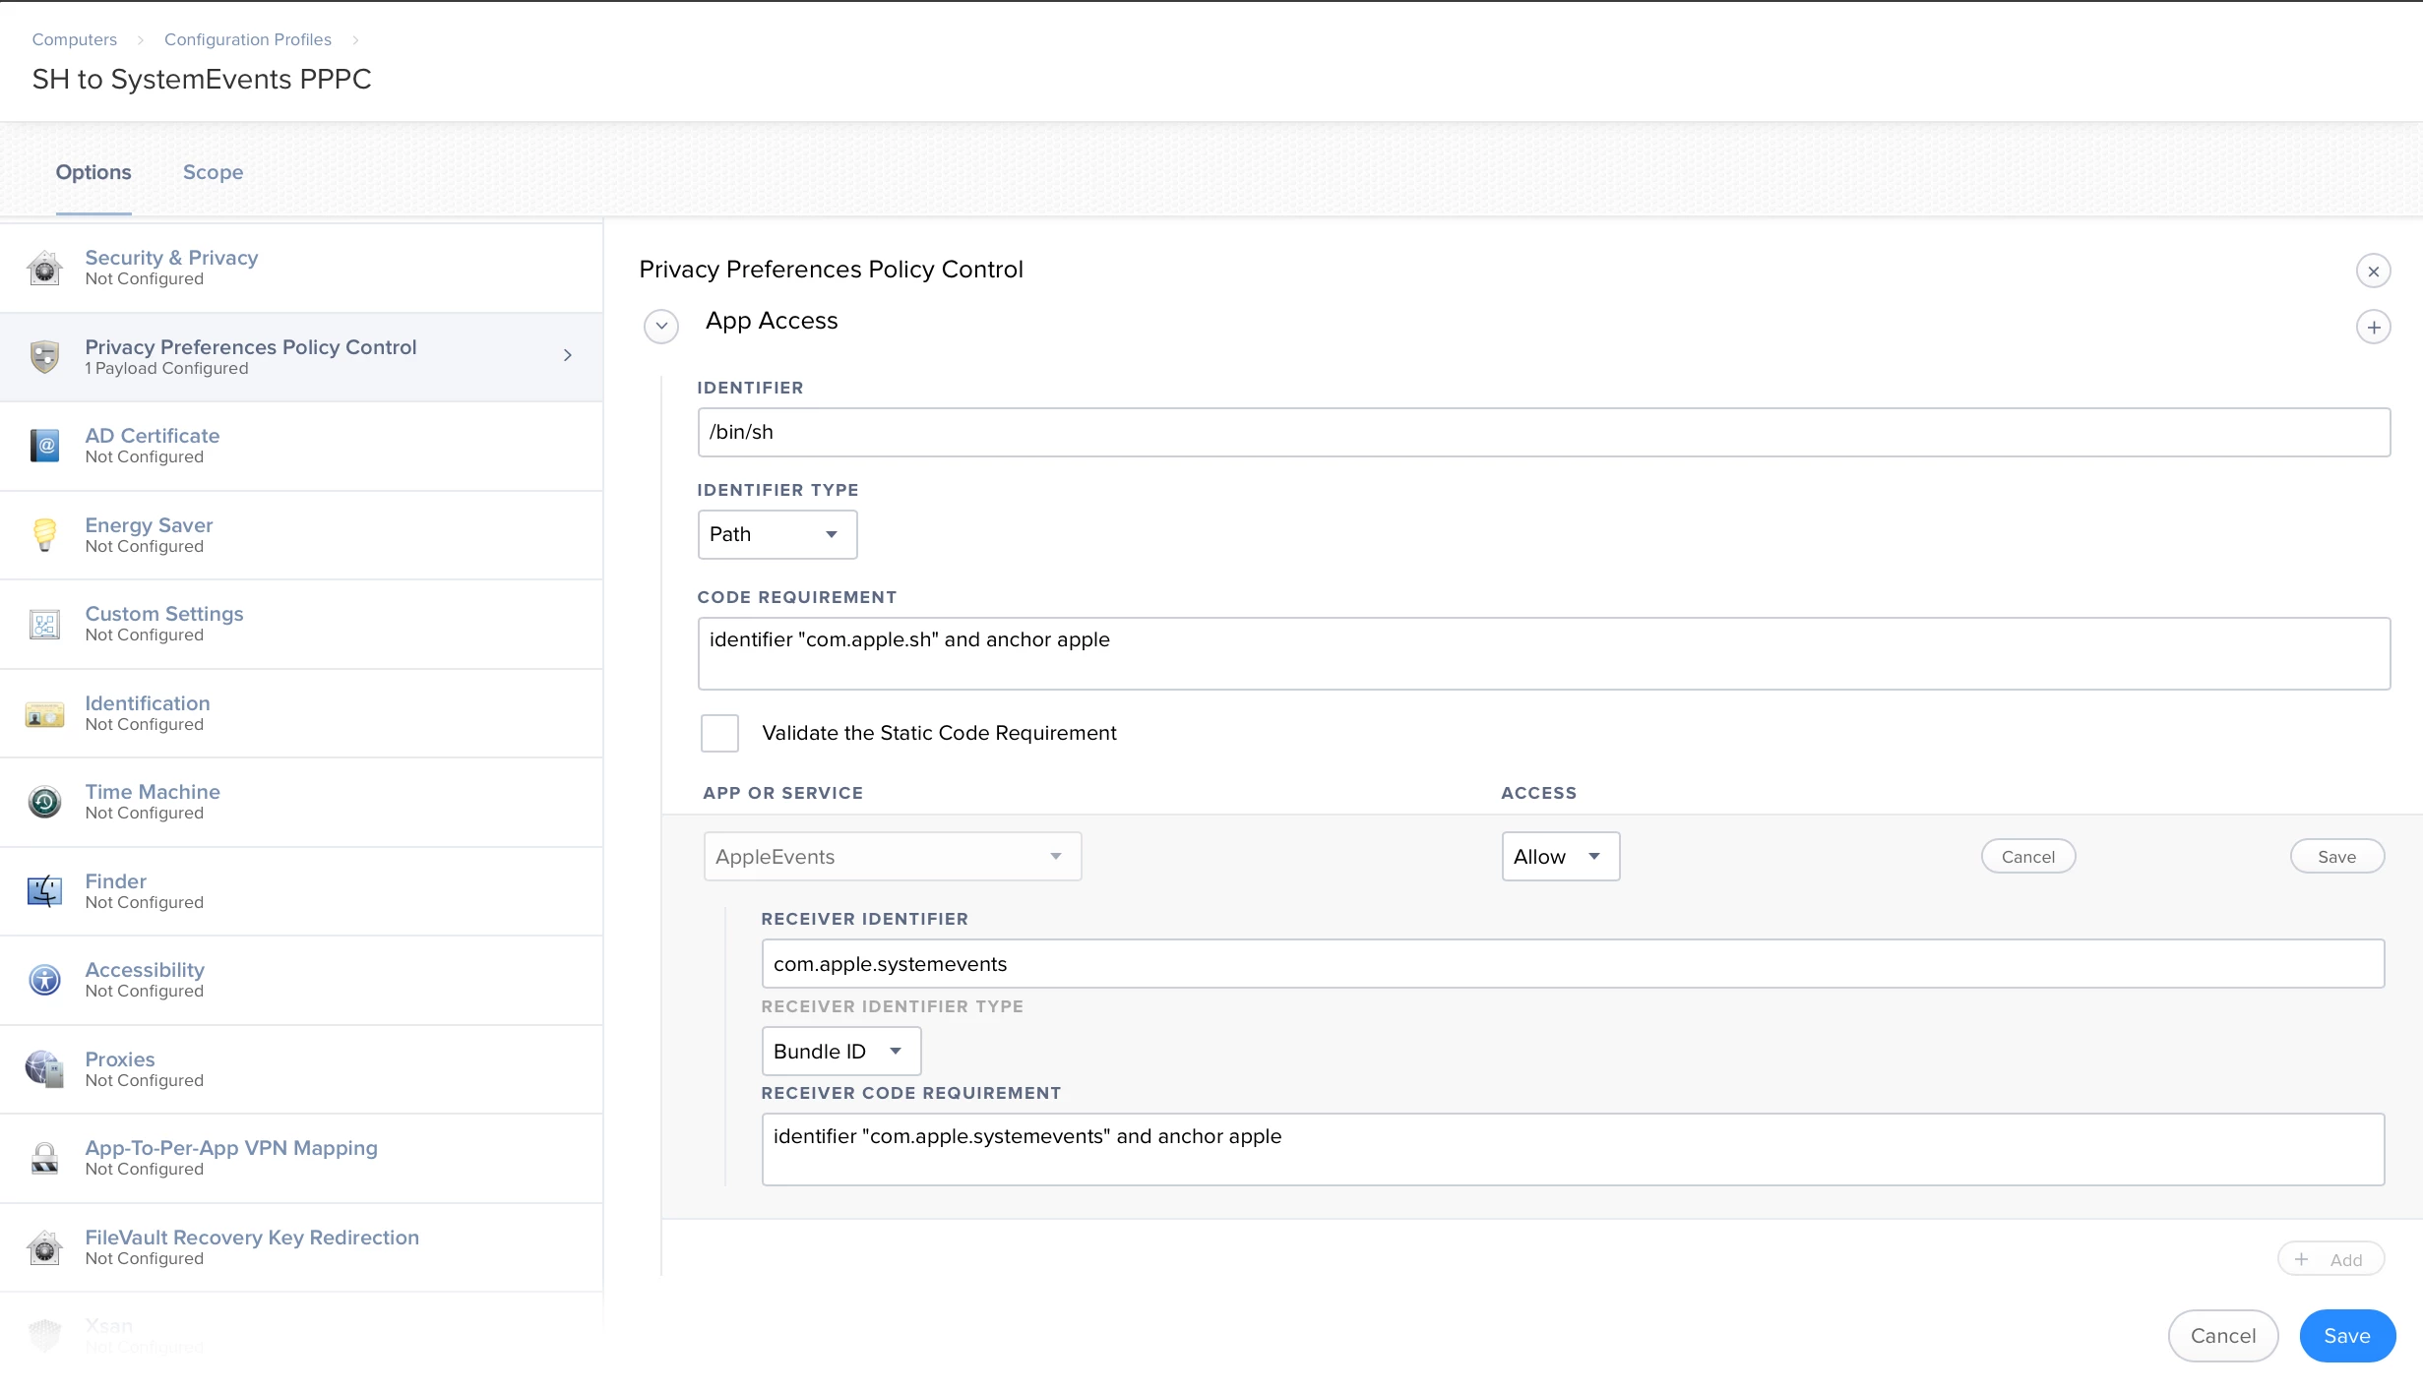The width and height of the screenshot is (2423, 1391).
Task: Click the Security & Privacy payload icon
Action: click(x=44, y=268)
